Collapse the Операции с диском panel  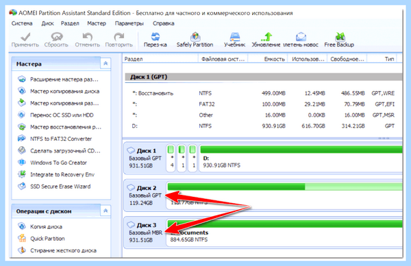pos(105,211)
